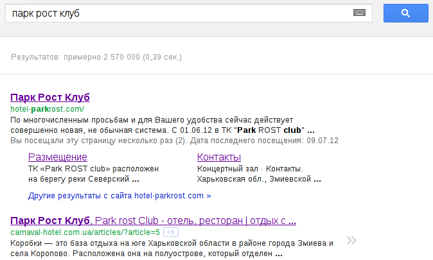This screenshot has height=260, width=433.
Task: Open the first 'Парк Рост Клуб' result
Action: [x=50, y=97]
